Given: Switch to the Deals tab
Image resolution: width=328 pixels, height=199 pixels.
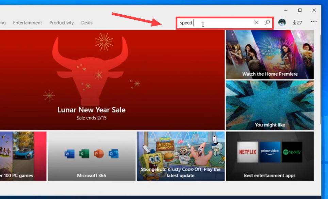Looking at the screenshot, I should [87, 22].
